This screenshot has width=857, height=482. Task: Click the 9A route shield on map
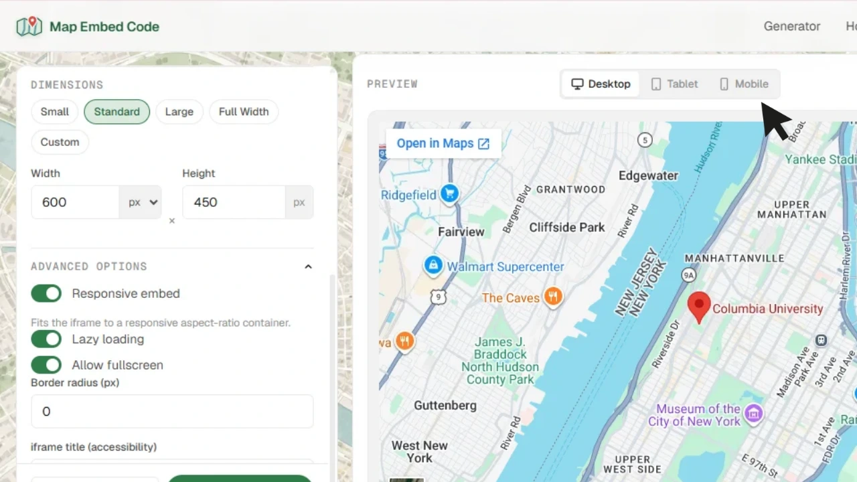click(x=688, y=275)
